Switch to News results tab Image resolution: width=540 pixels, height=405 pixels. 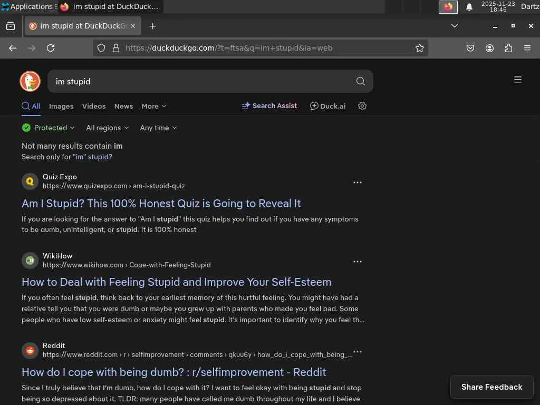123,107
